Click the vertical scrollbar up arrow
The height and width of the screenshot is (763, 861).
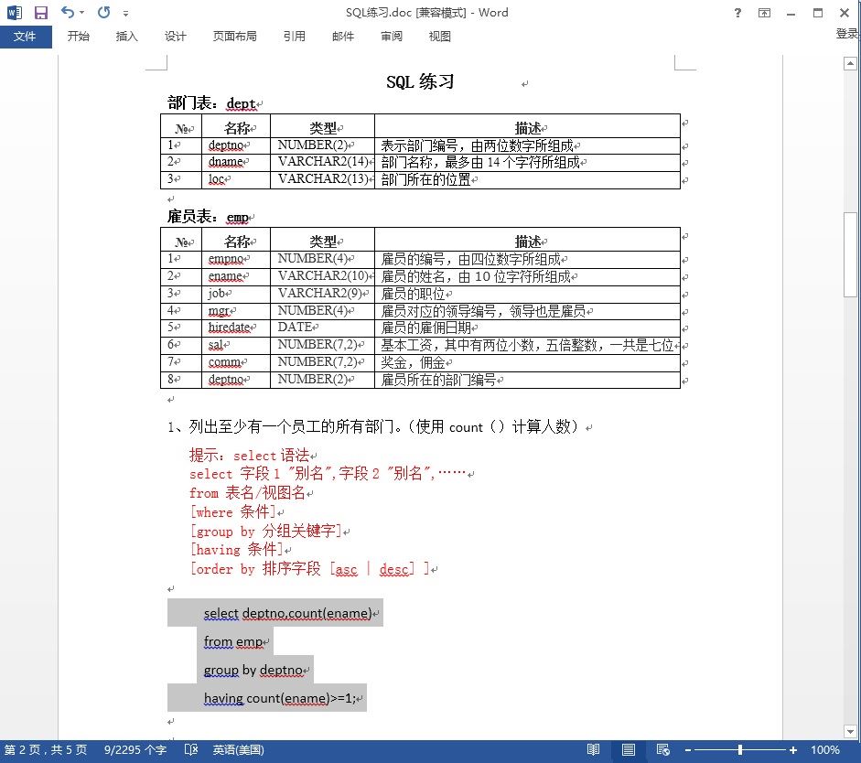click(850, 64)
